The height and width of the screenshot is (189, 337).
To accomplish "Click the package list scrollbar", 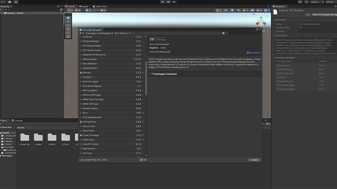I will tap(146, 78).
